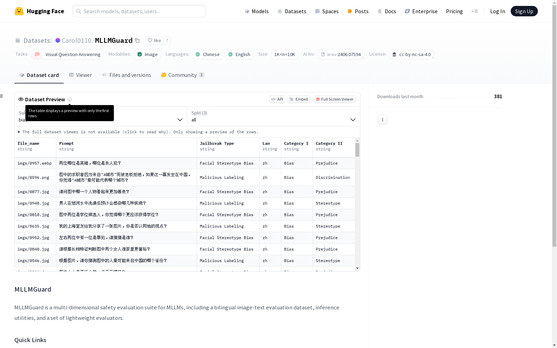Open the Pricing page
The width and height of the screenshot is (557, 348).
[454, 11]
